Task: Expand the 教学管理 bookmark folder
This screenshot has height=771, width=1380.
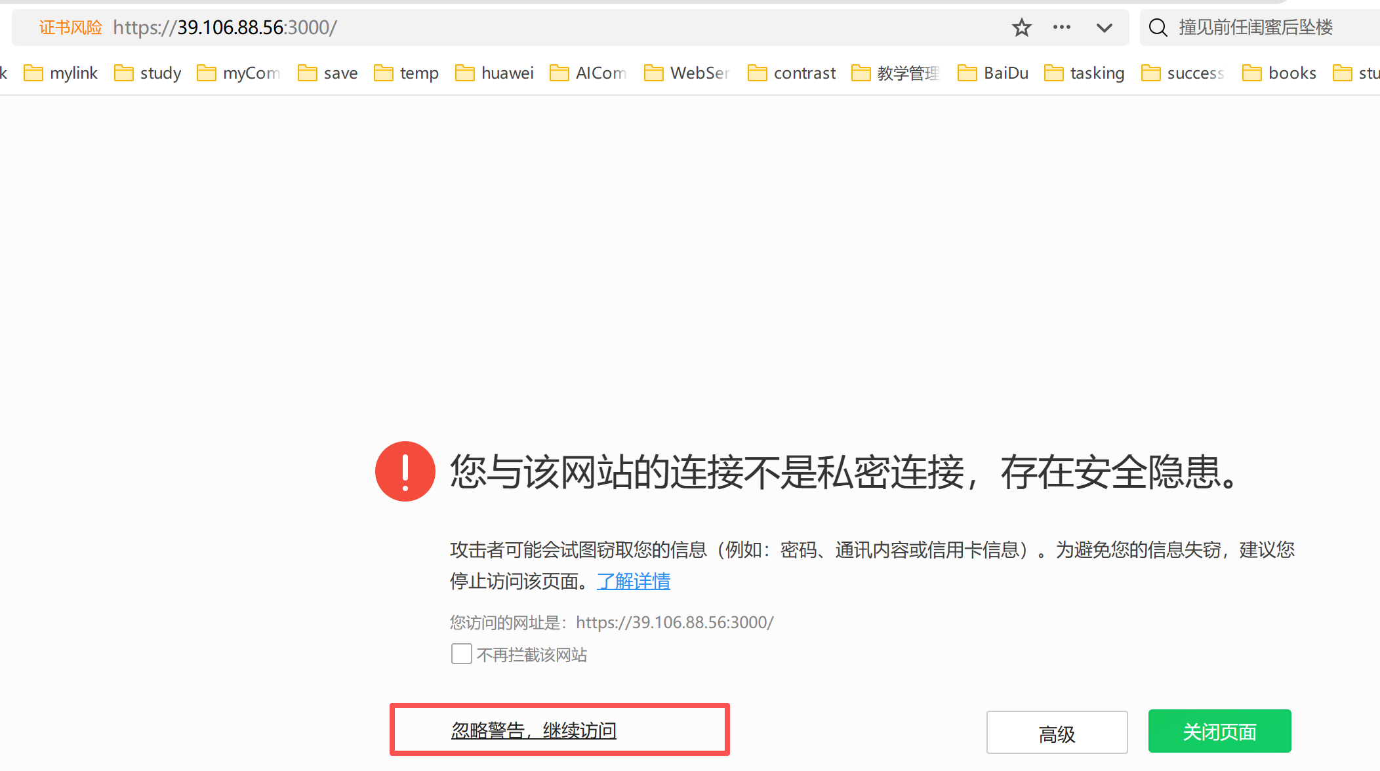Action: (896, 73)
